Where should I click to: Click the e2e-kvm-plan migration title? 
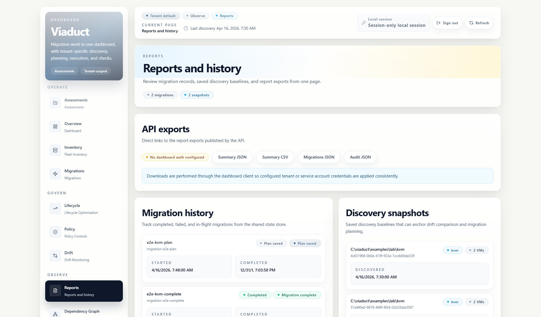coord(159,242)
